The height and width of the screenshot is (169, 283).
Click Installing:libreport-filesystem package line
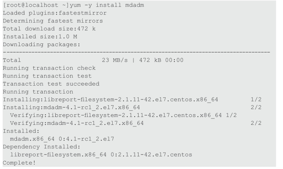[x=110, y=99]
